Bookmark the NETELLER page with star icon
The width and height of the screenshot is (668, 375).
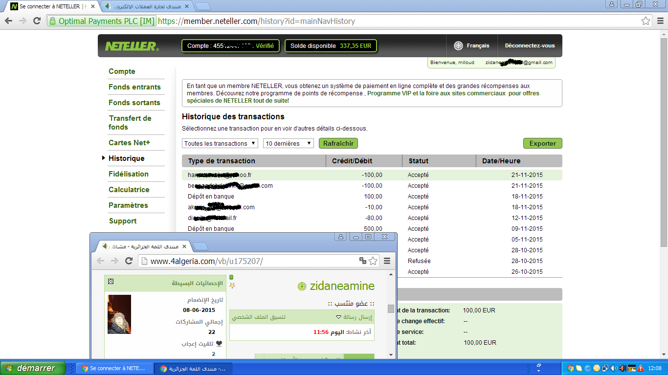point(646,21)
